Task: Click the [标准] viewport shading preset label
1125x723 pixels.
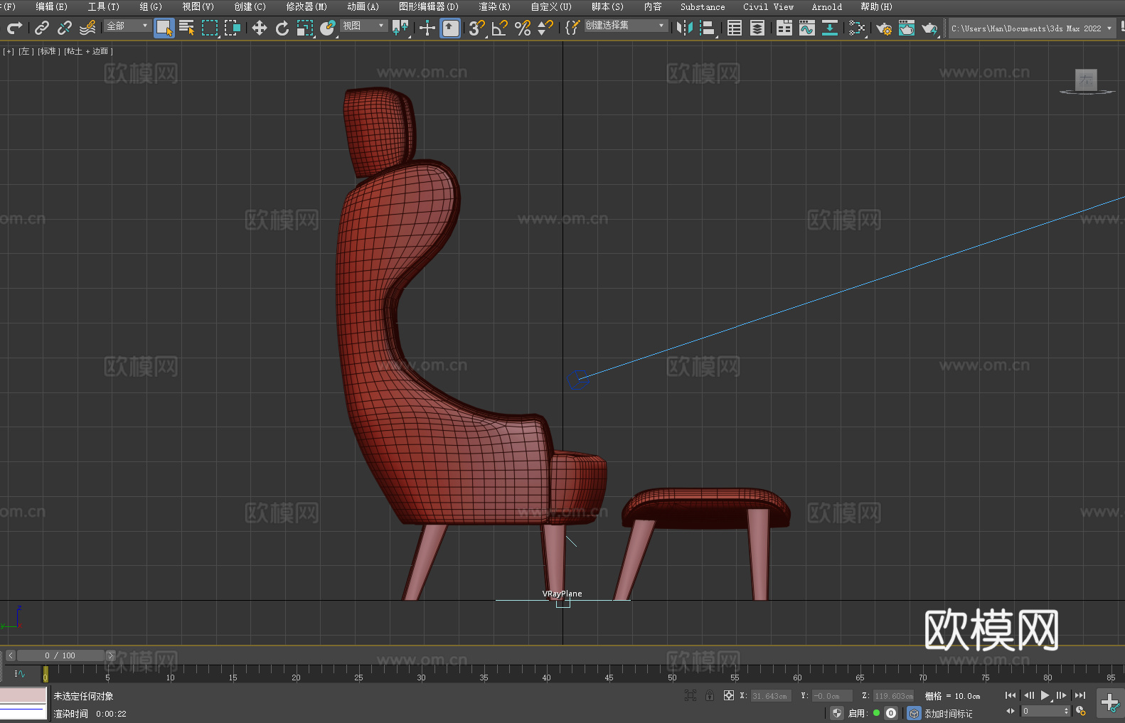Action: pos(48,51)
